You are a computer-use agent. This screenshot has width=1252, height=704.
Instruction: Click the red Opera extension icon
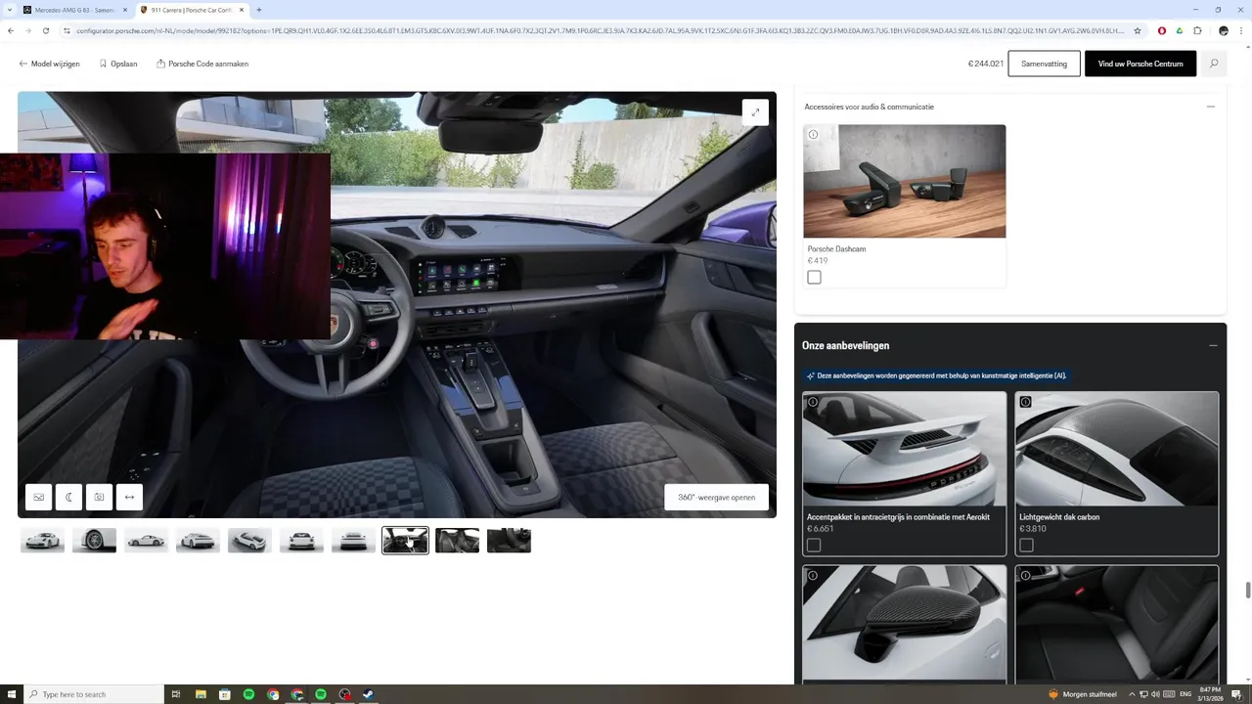tap(1162, 30)
